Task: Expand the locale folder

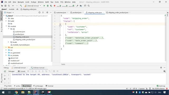Action: 9,42
